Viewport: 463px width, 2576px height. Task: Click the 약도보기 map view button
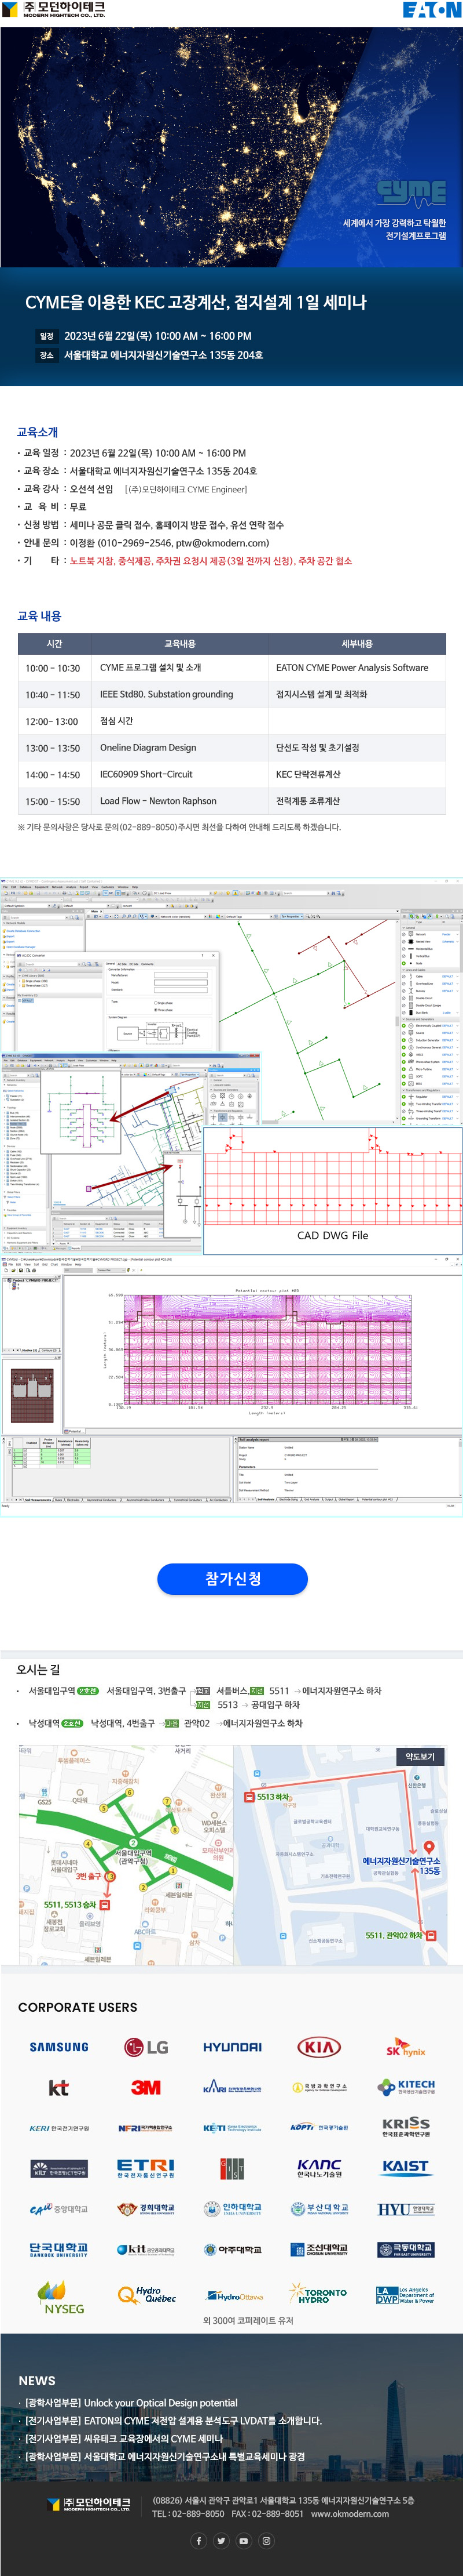(420, 1756)
